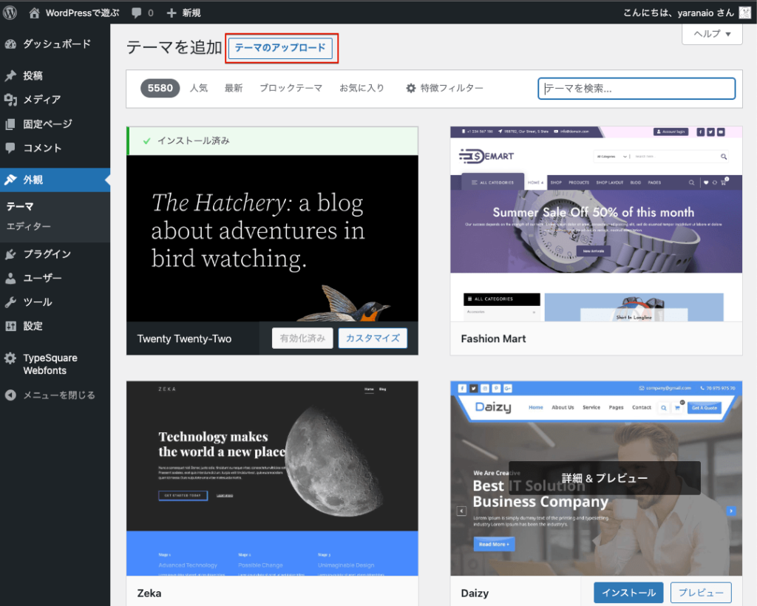This screenshot has width=757, height=606.
Task: Click the Zeka theme name
Action: click(x=149, y=593)
